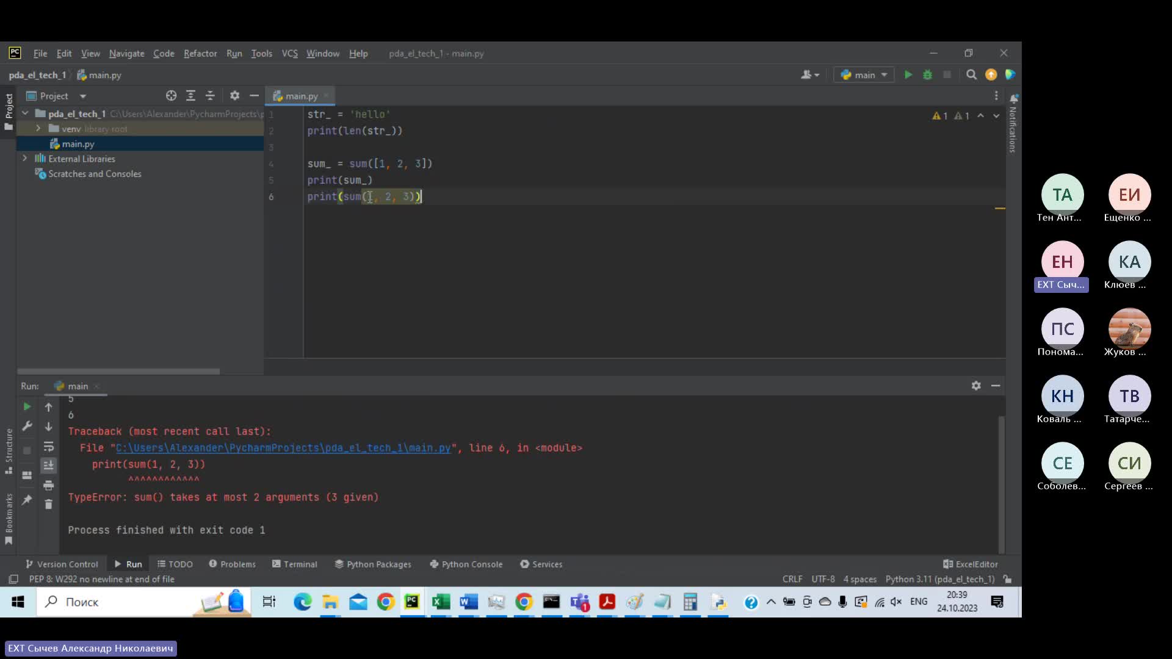Hide the Project tool window
Screen dimensions: 1172x659
(254, 96)
